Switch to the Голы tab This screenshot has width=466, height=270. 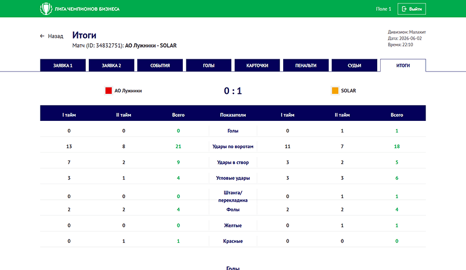[209, 66]
